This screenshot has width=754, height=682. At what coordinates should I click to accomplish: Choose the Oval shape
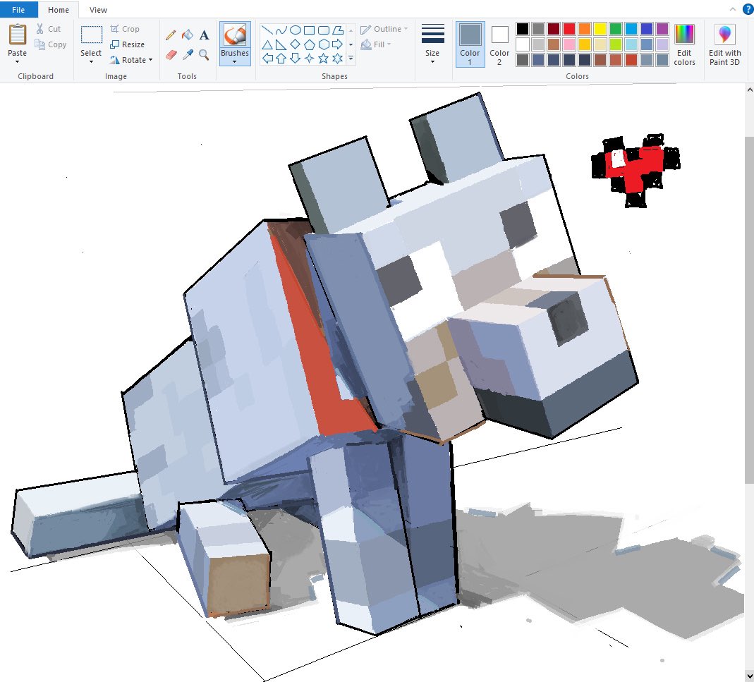[296, 30]
